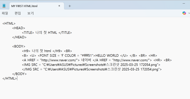Click the unsaved-changes dot on the tab

(x=59, y=6)
